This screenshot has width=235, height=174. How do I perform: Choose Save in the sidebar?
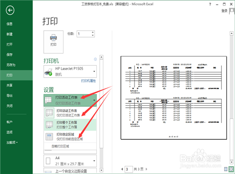[x=9, y=55]
